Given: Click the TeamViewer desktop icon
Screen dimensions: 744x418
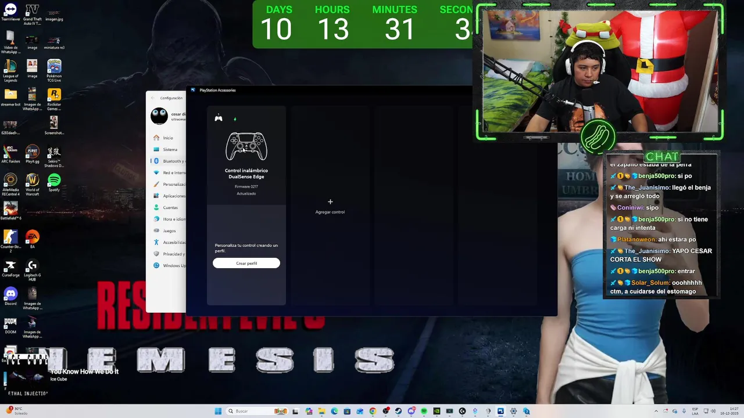Looking at the screenshot, I should [x=10, y=13].
